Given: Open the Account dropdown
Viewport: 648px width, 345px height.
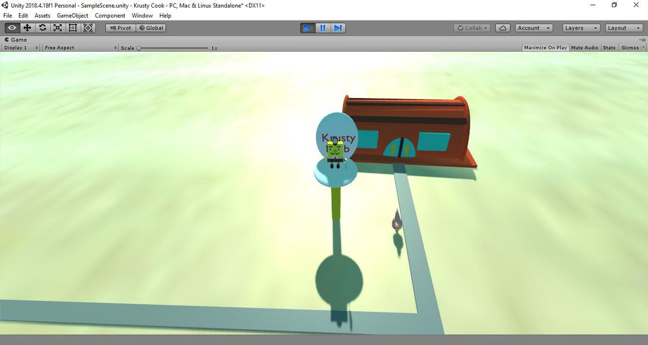Looking at the screenshot, I should [x=535, y=28].
